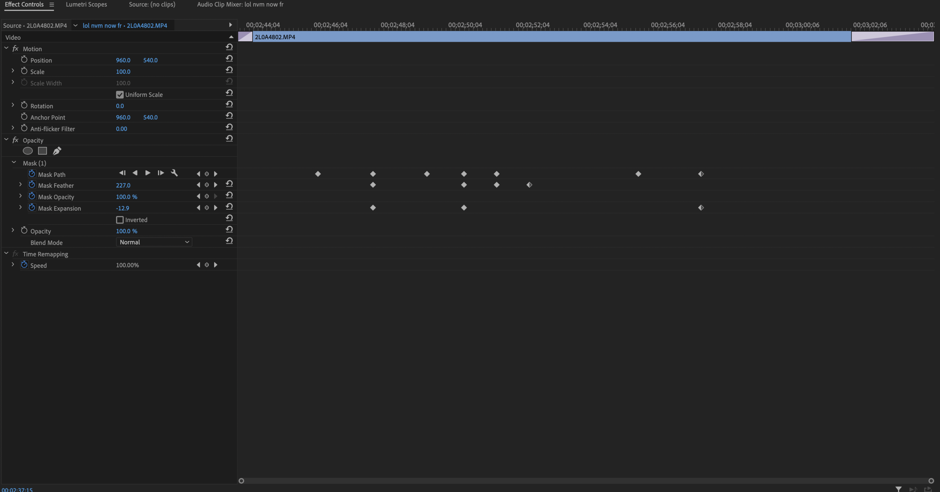Collapse the Video header with the triangle button
Image resolution: width=940 pixels, height=492 pixels.
231,37
